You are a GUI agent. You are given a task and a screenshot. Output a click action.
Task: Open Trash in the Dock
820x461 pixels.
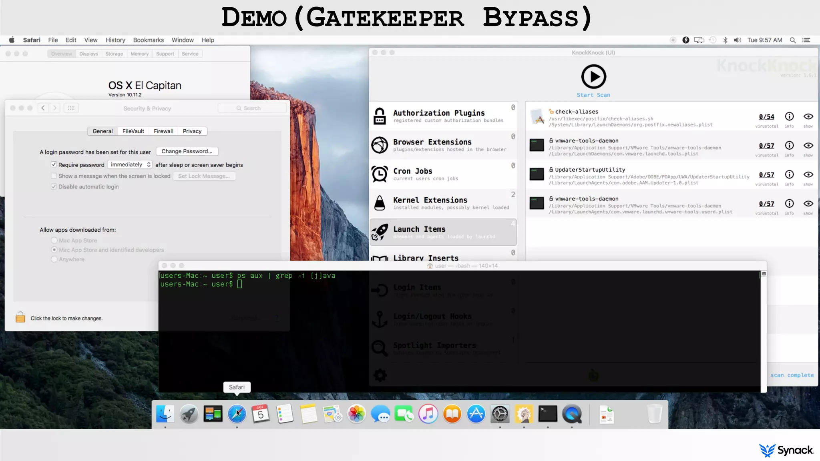pyautogui.click(x=655, y=414)
